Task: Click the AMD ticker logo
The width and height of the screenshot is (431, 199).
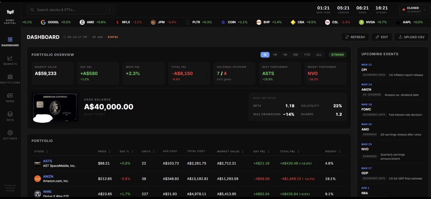Action: [82, 22]
